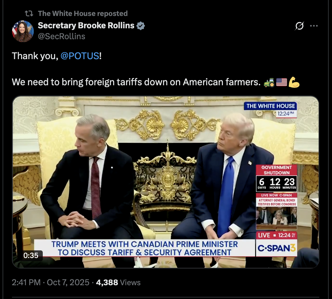This screenshot has width=332, height=299.
Task: View the 4,388 Views count details
Action: [x=118, y=282]
